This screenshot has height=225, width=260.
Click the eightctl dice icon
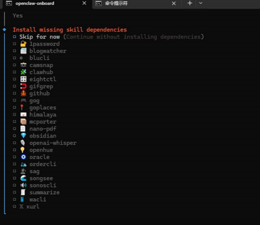(x=23, y=79)
